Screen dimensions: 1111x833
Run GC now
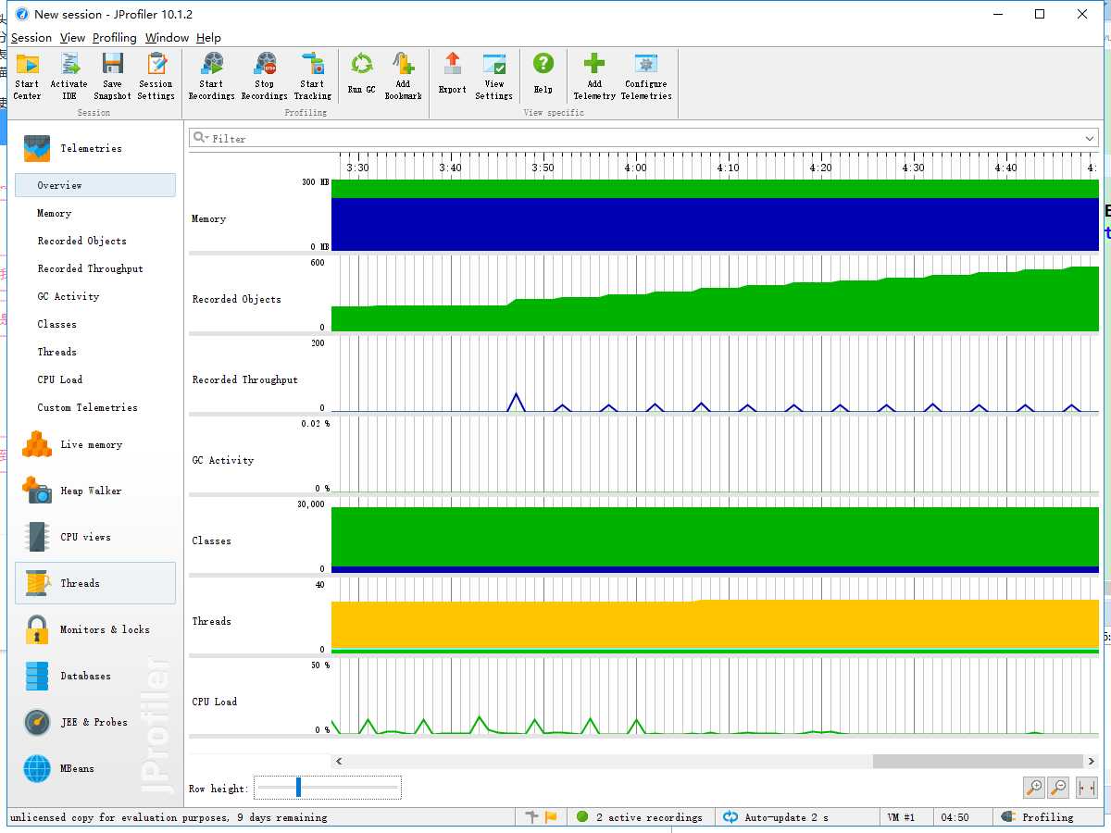pyautogui.click(x=361, y=76)
